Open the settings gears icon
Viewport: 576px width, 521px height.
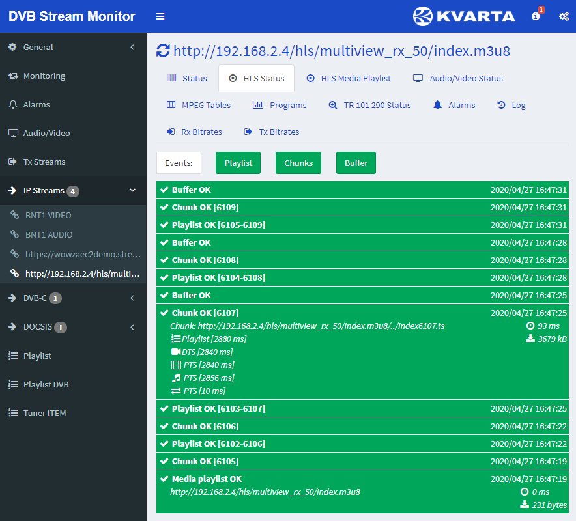[564, 16]
